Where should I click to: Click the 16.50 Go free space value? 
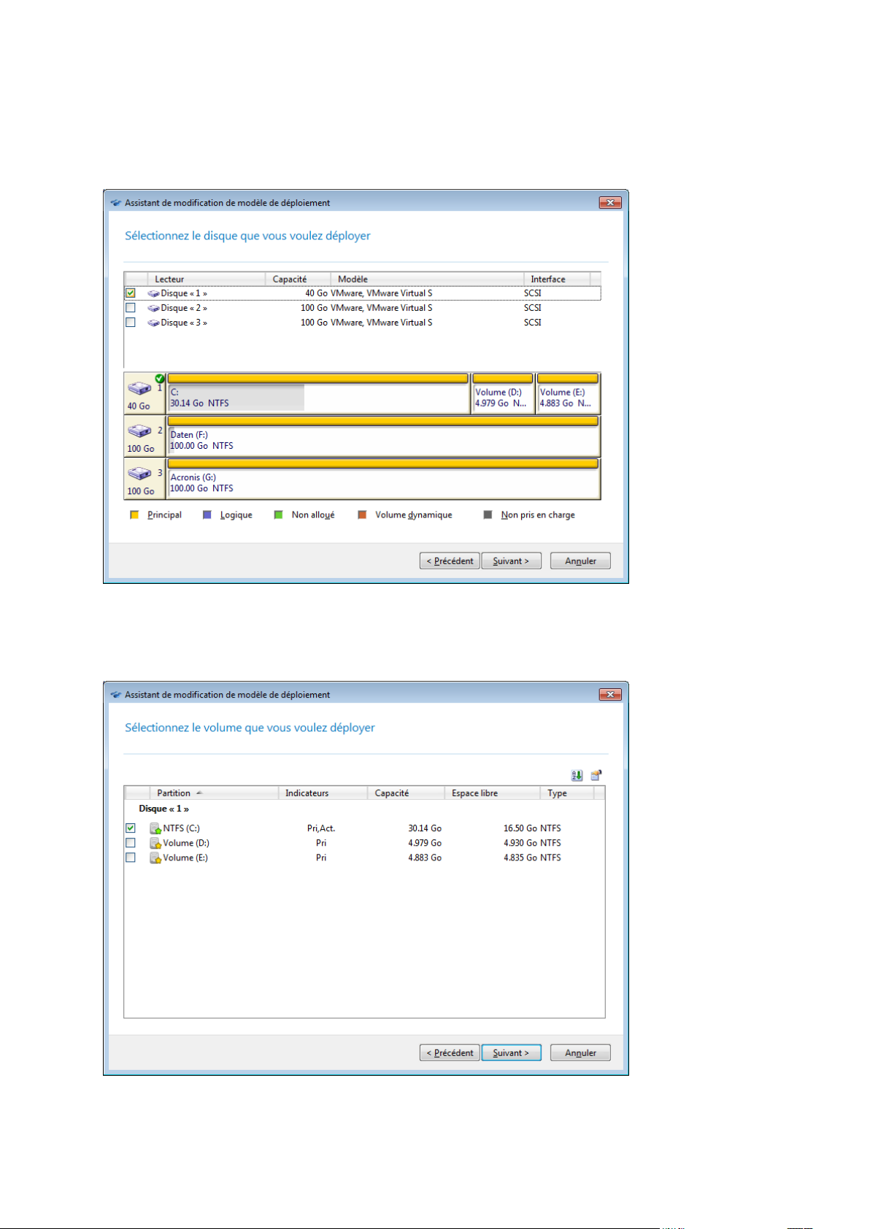pos(520,828)
